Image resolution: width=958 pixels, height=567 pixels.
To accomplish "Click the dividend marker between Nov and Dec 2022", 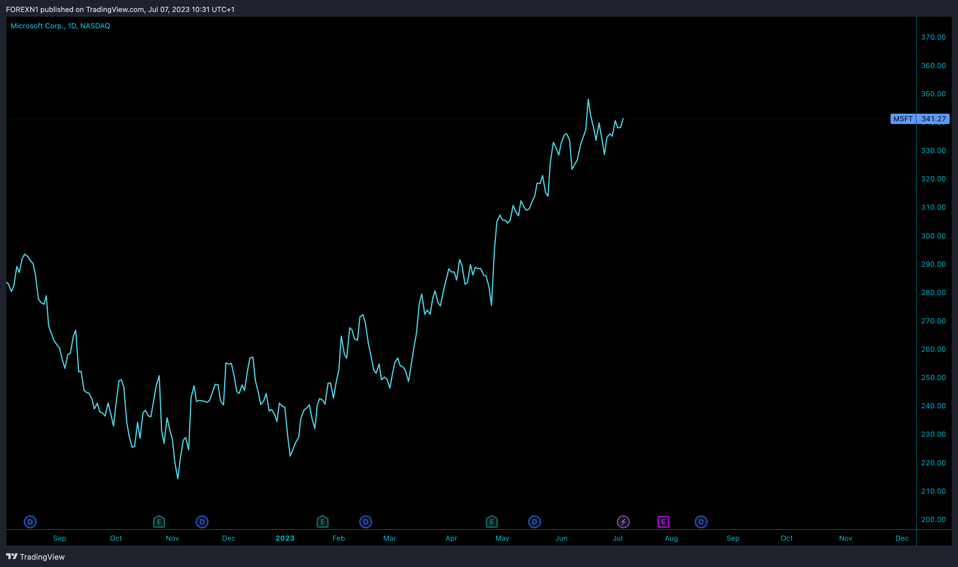I will click(202, 522).
